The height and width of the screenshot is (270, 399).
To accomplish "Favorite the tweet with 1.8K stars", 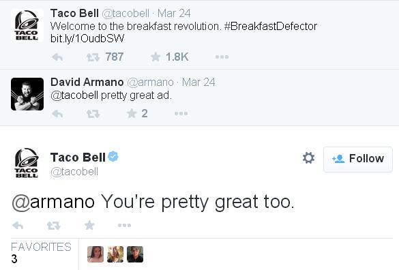I will click(156, 57).
